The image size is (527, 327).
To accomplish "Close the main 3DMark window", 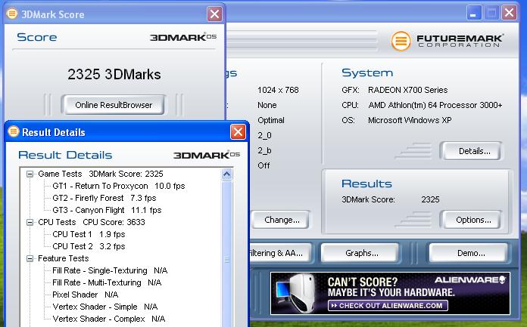I will (x=509, y=13).
